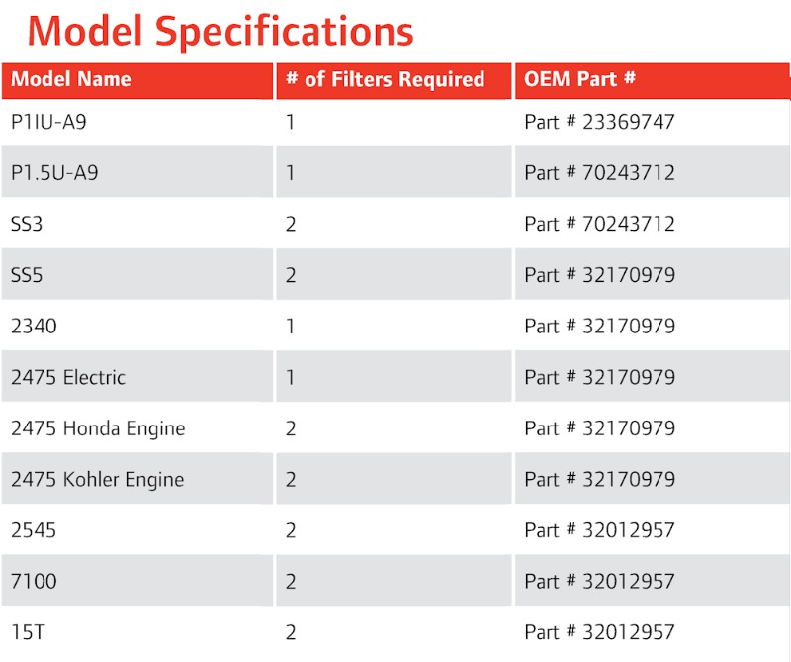Click the P1.5U-A9 model cell
791x662 pixels.
(x=54, y=173)
